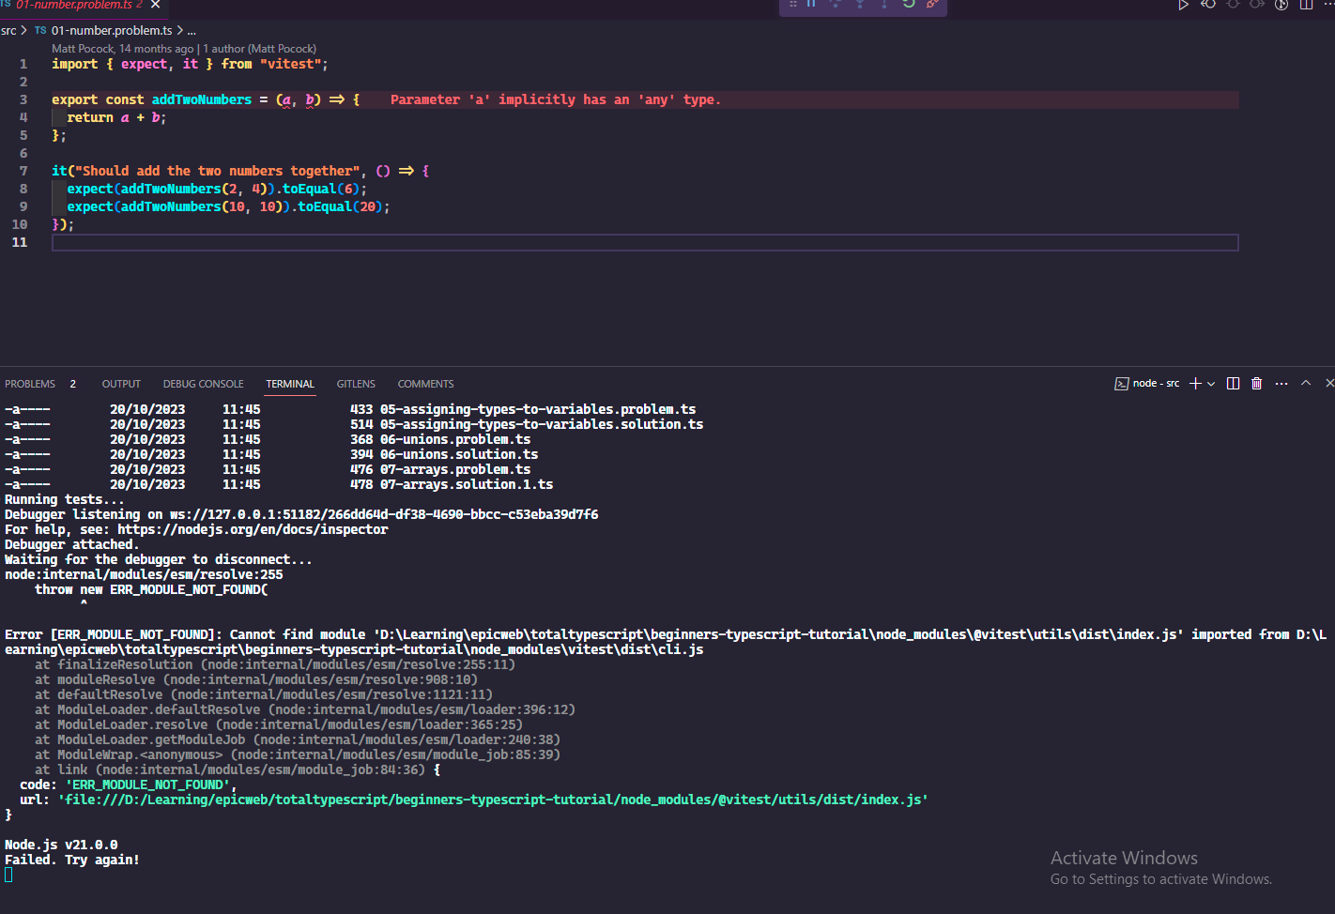
Task: Disconnect the debugger using the plug icon
Action: [x=932, y=4]
